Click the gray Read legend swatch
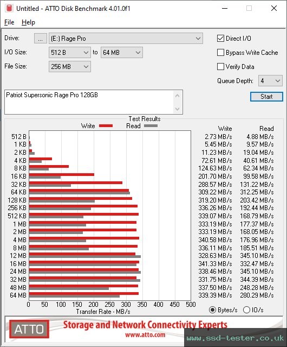Screen dimensions: 287x347 click(x=151, y=125)
